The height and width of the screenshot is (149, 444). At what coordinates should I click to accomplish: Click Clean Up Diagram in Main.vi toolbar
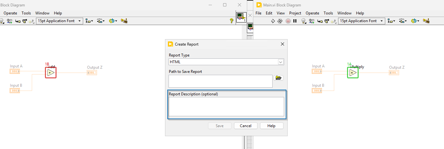426,21
